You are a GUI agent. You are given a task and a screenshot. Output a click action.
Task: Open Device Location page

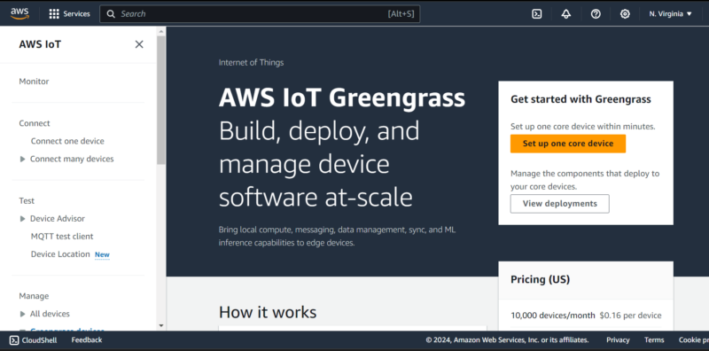60,254
